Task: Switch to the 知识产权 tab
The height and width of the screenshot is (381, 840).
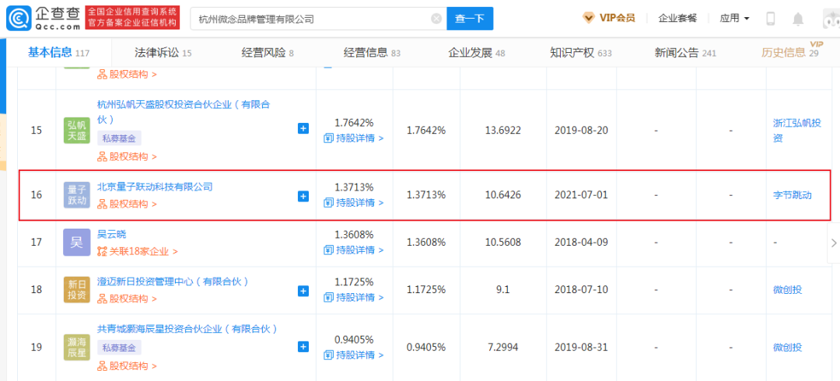Action: click(x=581, y=53)
